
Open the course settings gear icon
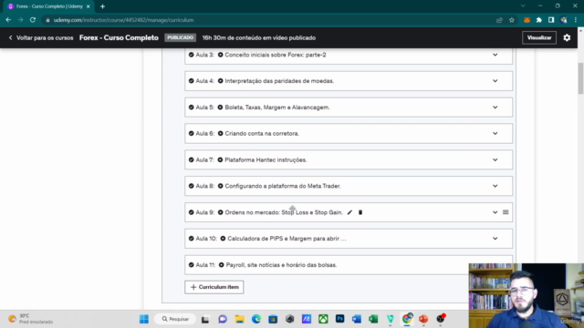coord(567,37)
